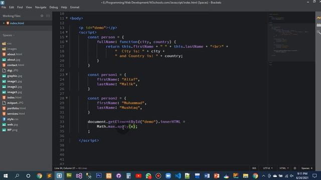Image resolution: width=321 pixels, height=180 pixels.
Task: Open Sublime Text from the taskbar
Action: (49, 175)
